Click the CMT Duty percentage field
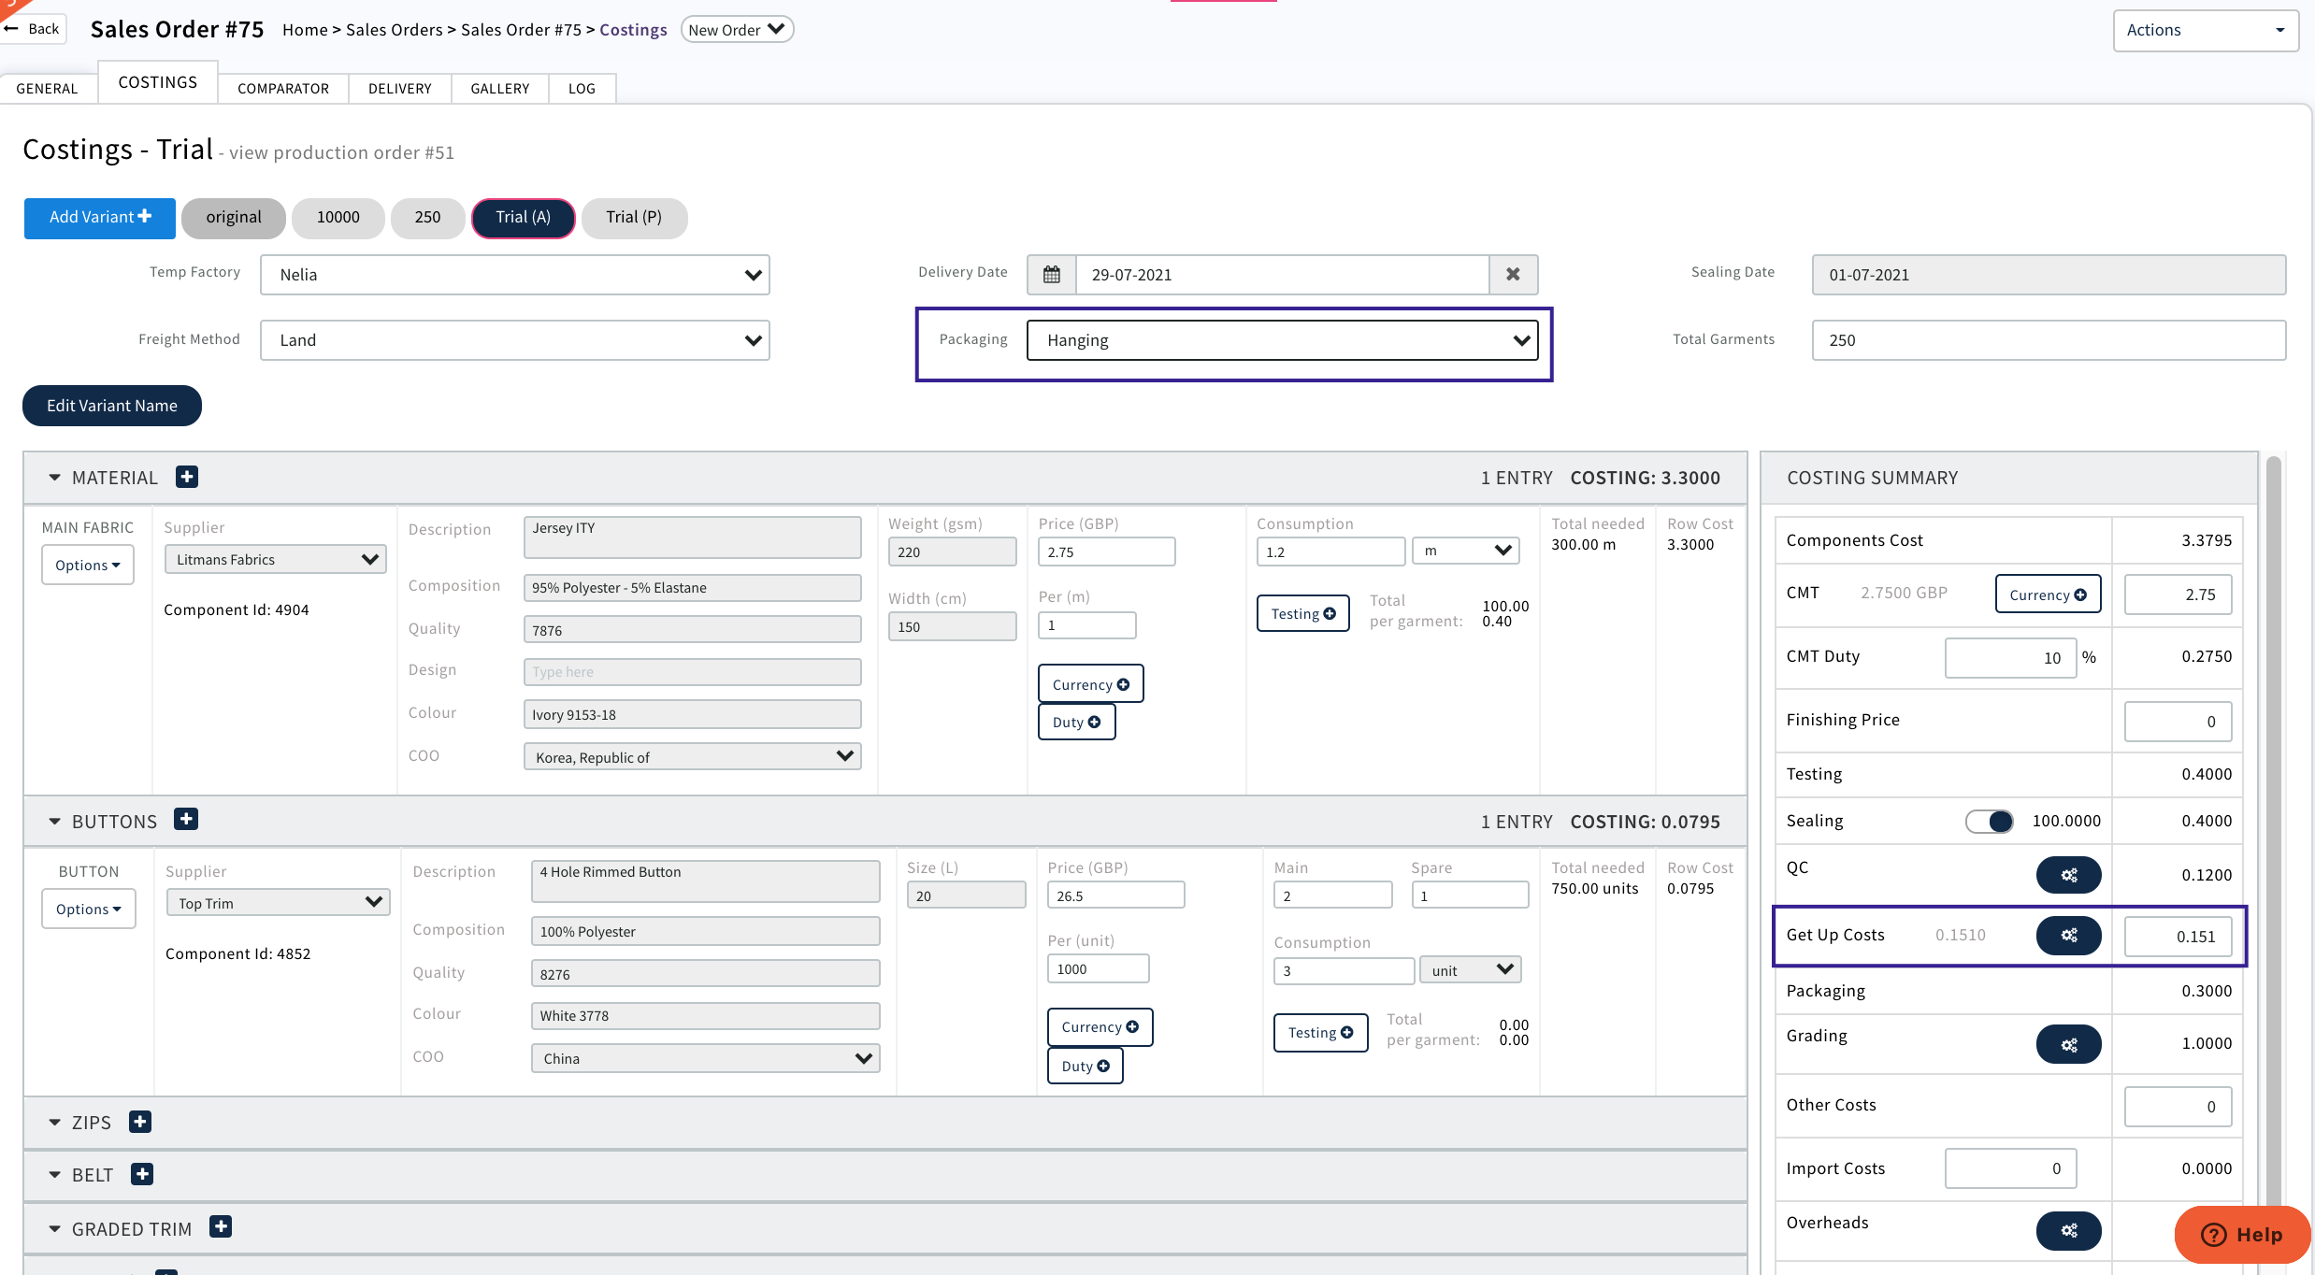Image resolution: width=2315 pixels, height=1275 pixels. (x=2010, y=658)
